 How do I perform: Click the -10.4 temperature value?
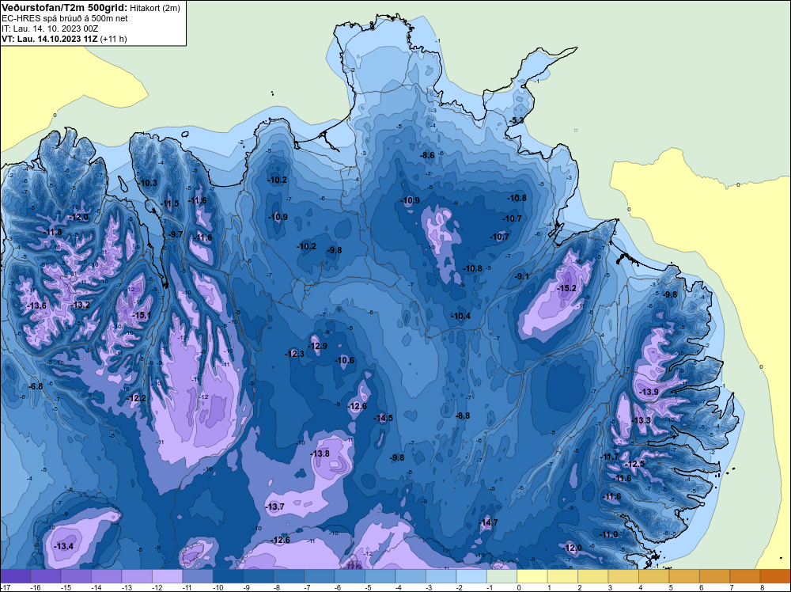[460, 316]
